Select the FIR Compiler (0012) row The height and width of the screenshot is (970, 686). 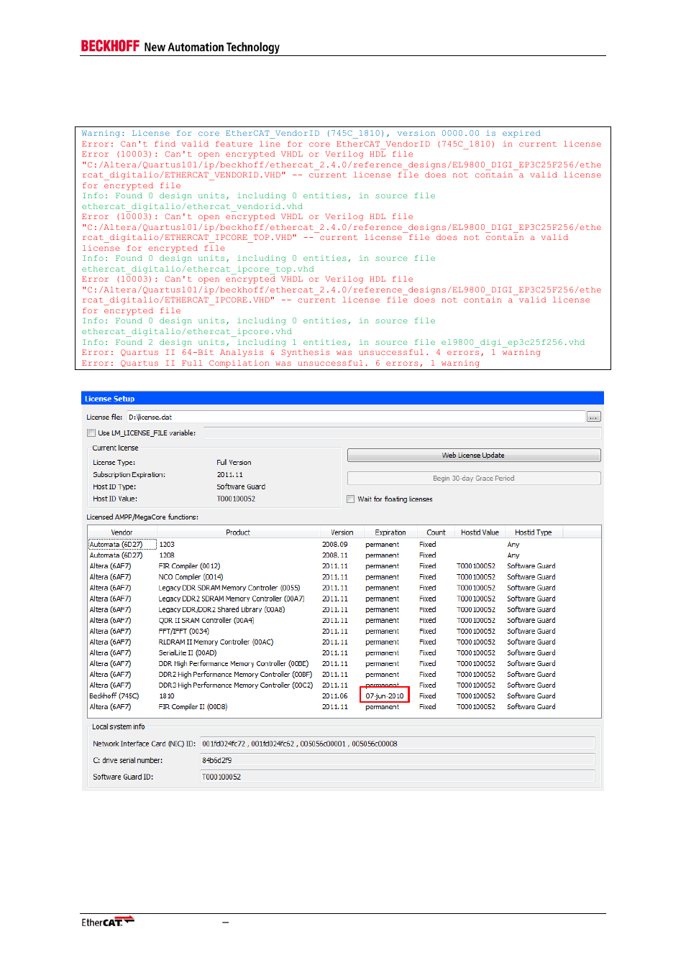coord(344,566)
